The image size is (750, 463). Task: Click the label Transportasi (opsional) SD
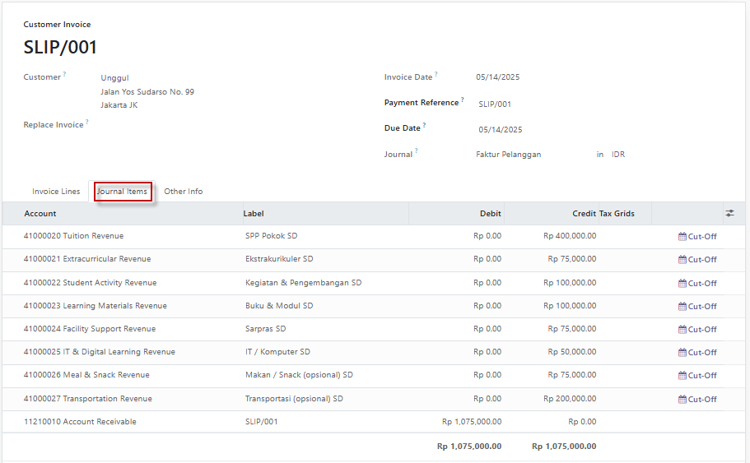[x=294, y=399]
